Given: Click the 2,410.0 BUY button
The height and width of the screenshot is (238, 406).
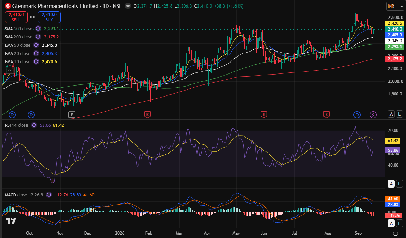Looking at the screenshot, I should coord(49,17).
